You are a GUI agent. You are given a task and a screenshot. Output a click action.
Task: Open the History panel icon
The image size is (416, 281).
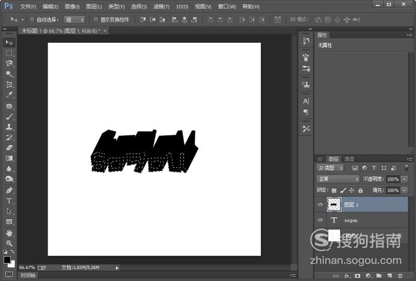[x=306, y=41]
